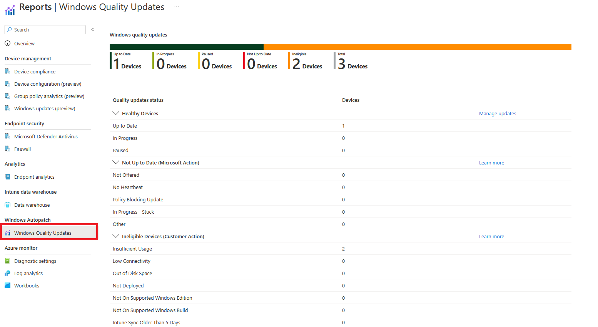Open Windows updates (preview) report
Screen dimensions: 598x327
pos(45,108)
